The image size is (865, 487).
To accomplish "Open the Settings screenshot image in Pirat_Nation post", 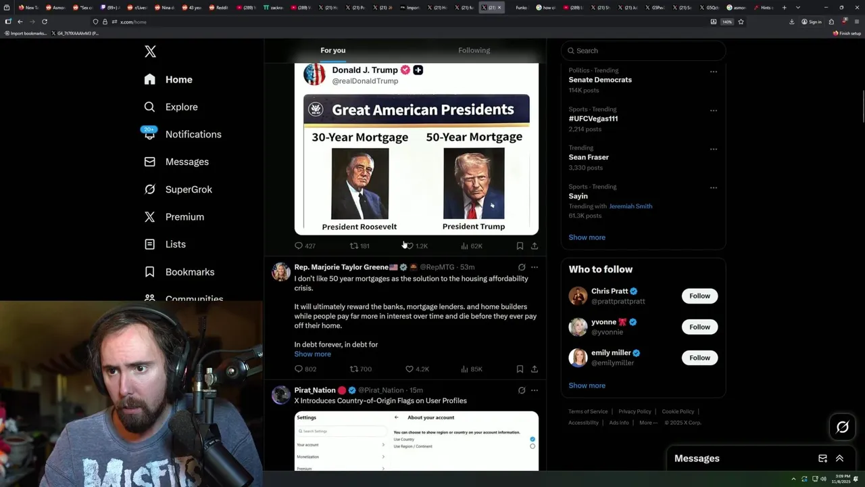I will (416, 440).
